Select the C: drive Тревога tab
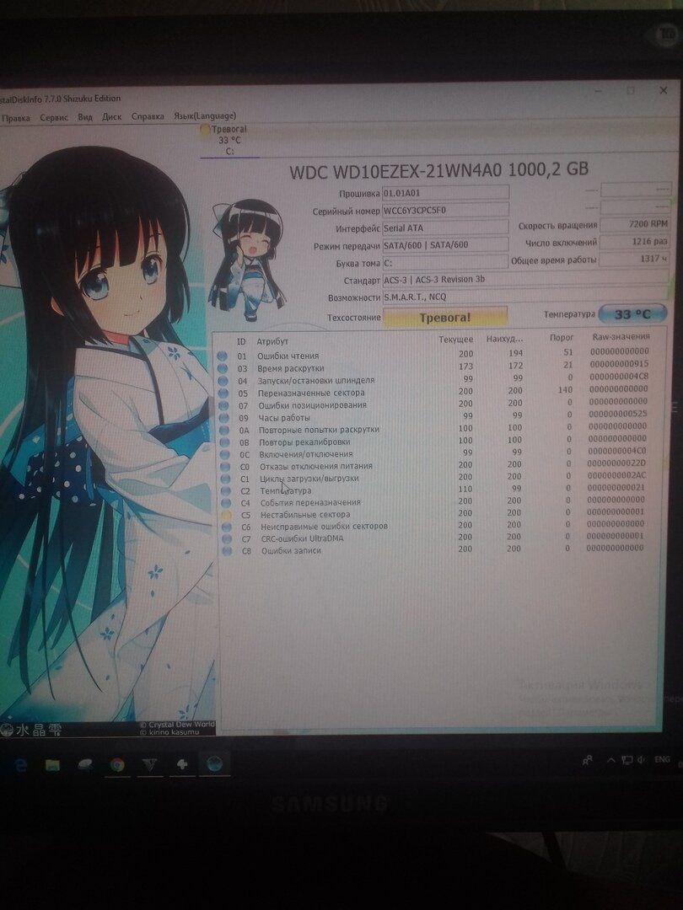This screenshot has height=910, width=683. [x=229, y=140]
